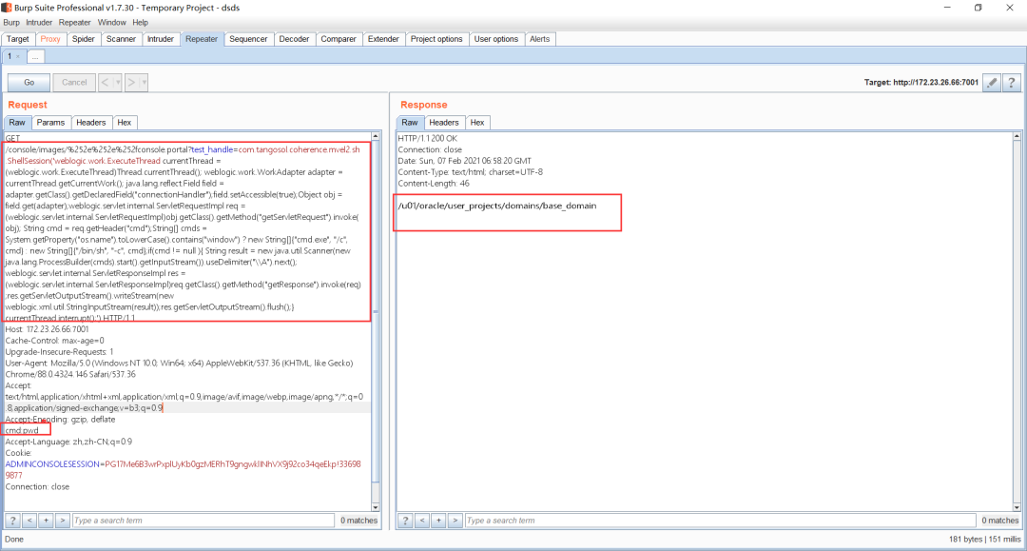Click the Cancel button

(74, 83)
